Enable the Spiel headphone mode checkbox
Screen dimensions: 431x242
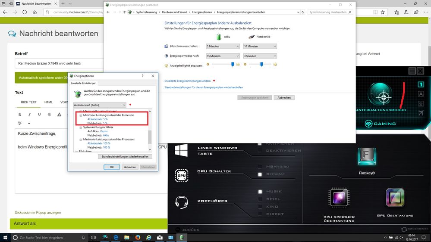click(260, 199)
